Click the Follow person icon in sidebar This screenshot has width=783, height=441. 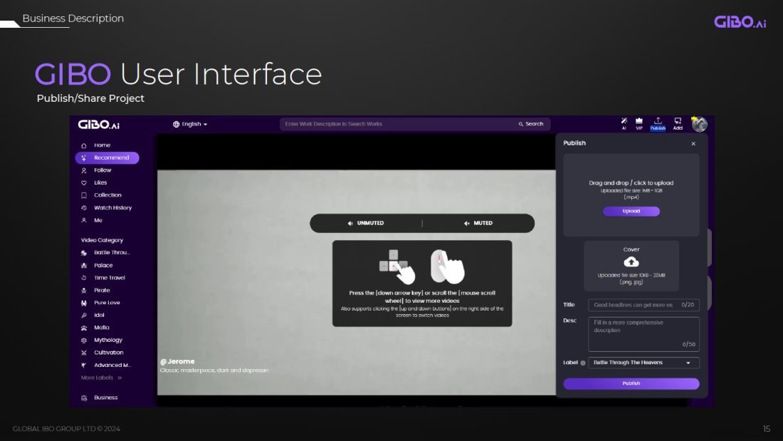(x=84, y=170)
